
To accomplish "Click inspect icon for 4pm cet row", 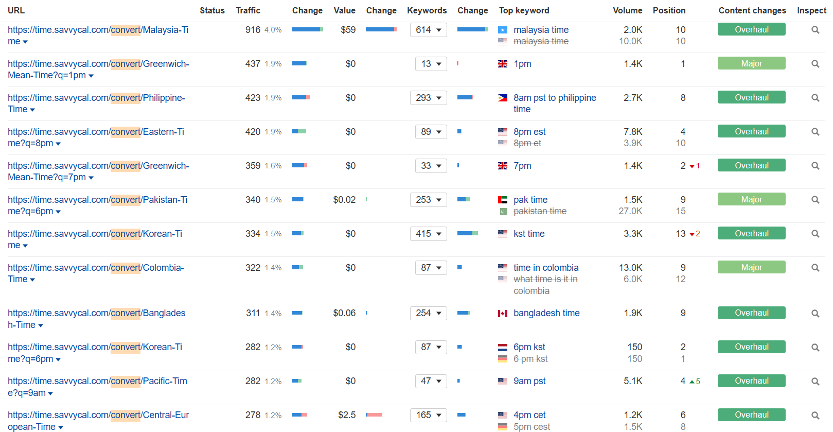I will 815,415.
